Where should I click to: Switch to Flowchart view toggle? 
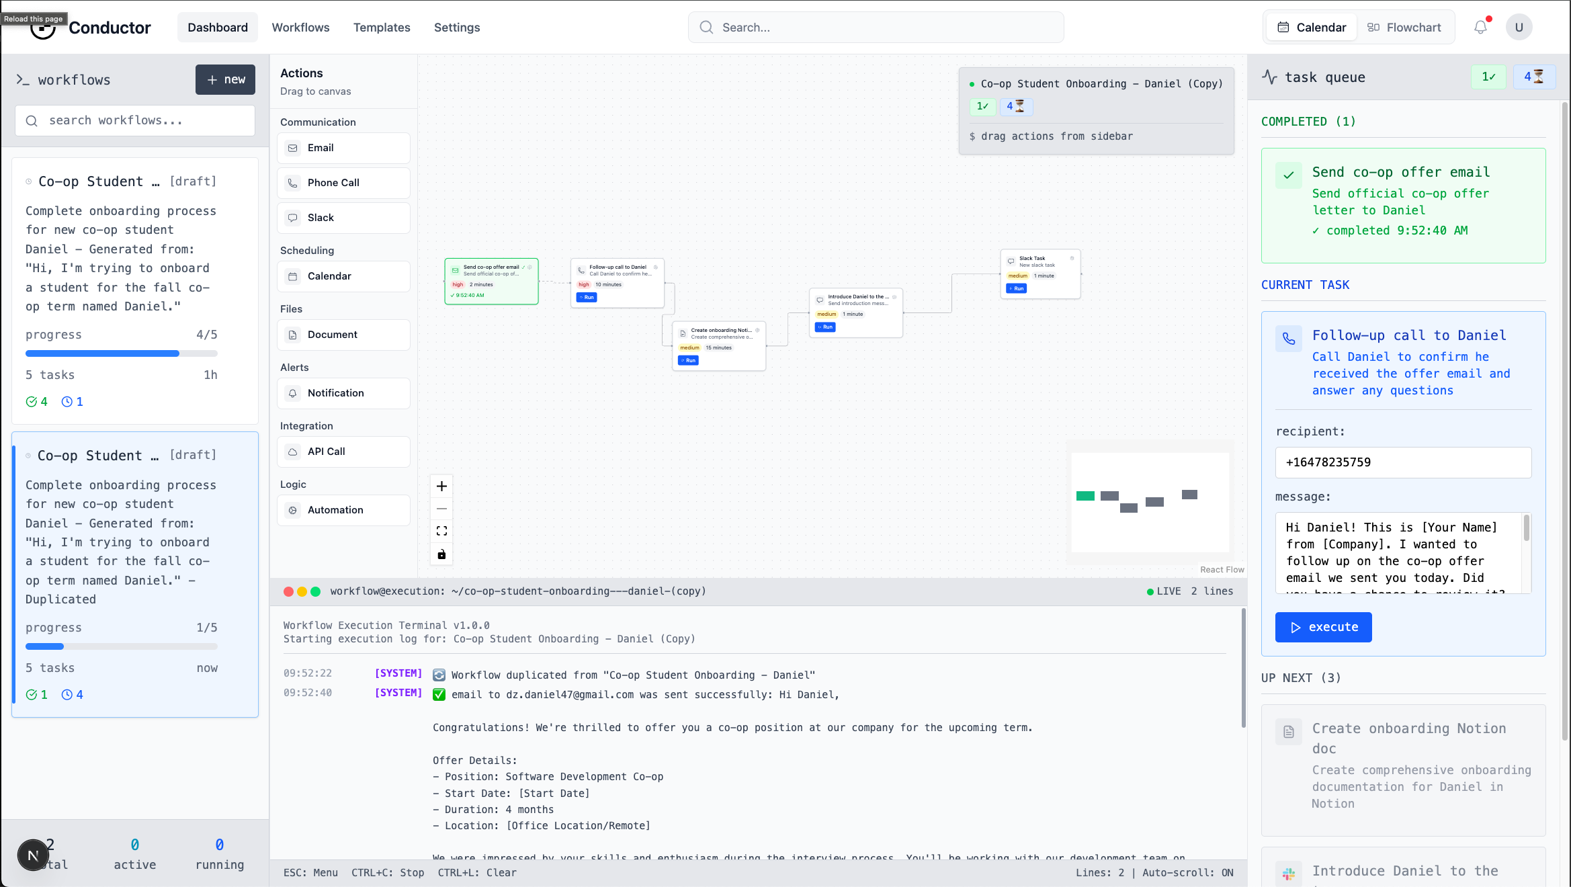pos(1404,28)
